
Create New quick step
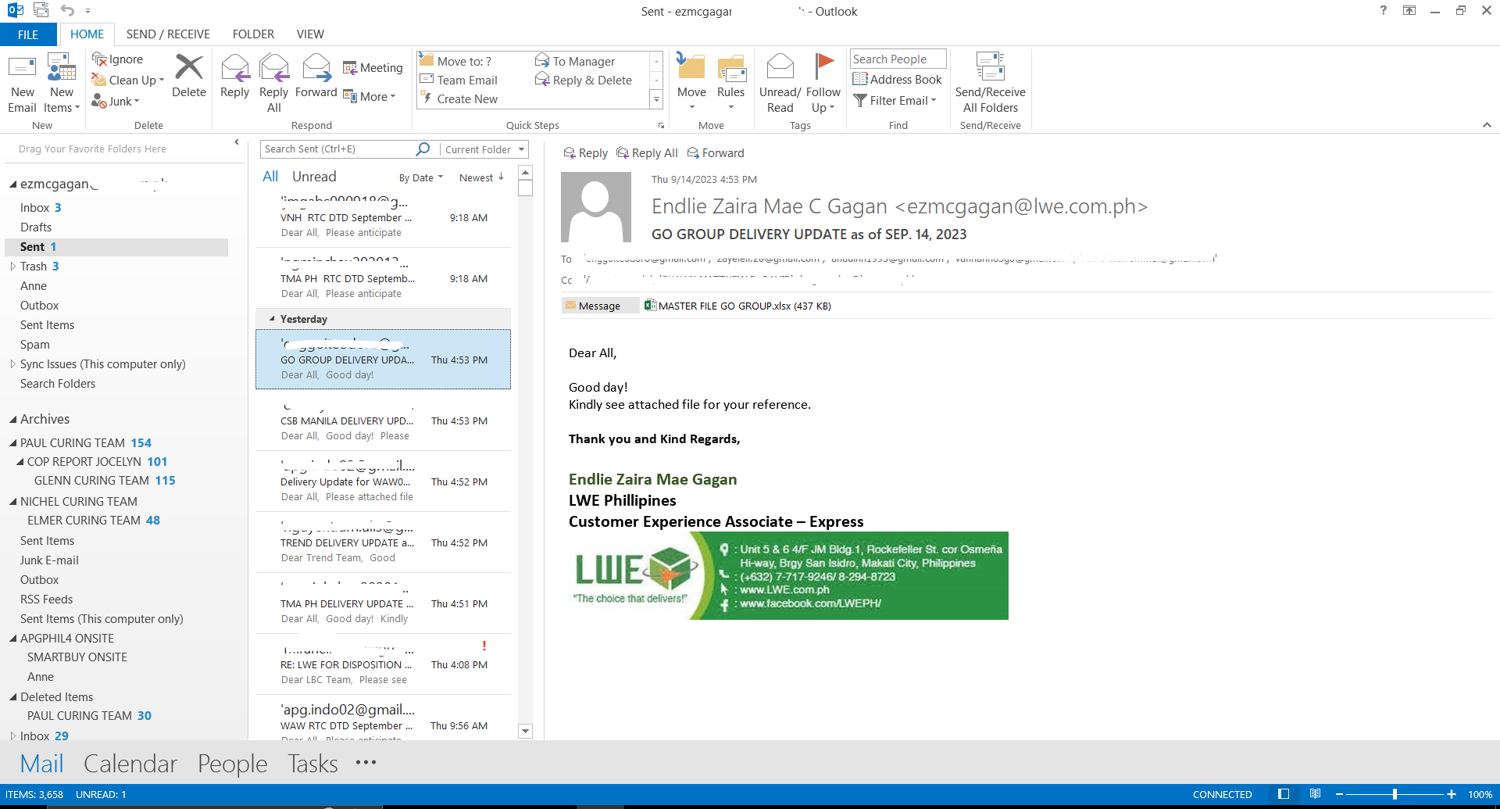tap(459, 98)
